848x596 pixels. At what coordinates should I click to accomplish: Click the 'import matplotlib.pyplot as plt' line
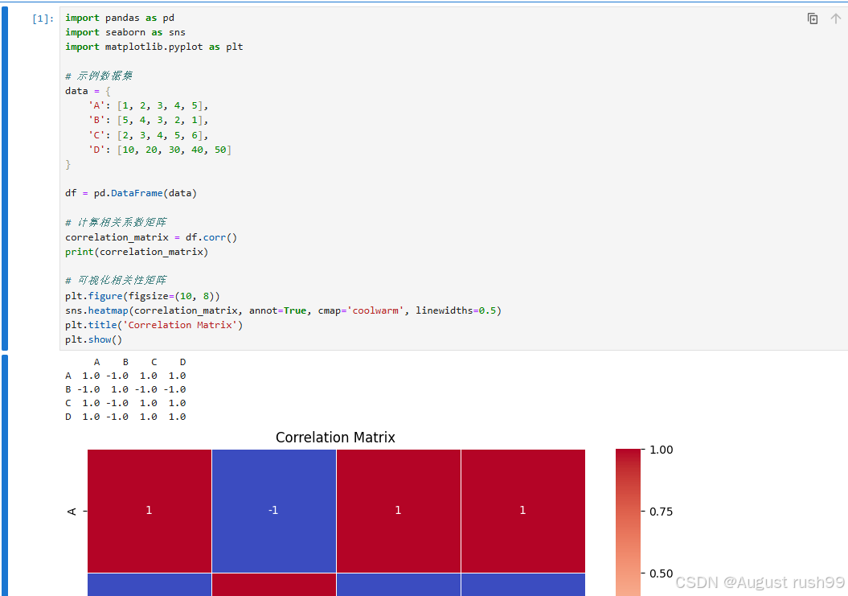pos(154,47)
